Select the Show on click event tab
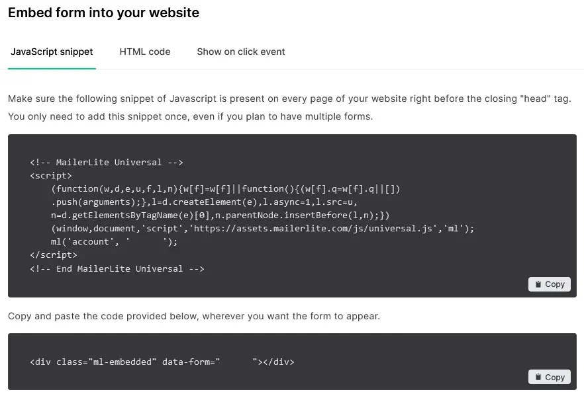Image resolution: width=584 pixels, height=394 pixels. [x=241, y=52]
